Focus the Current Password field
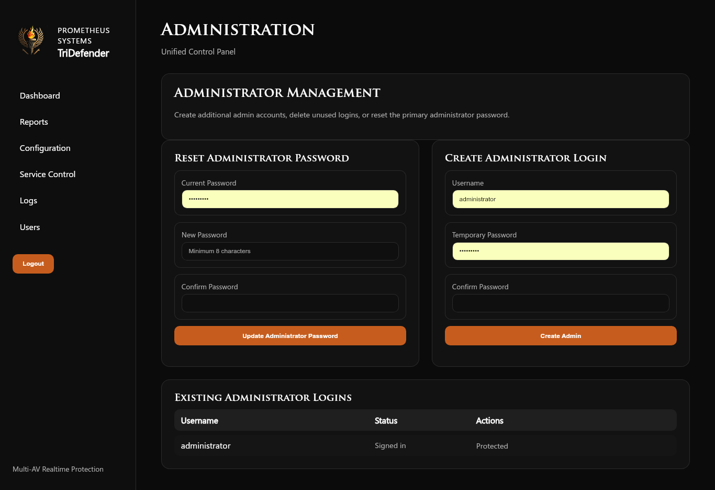715x490 pixels. [290, 199]
